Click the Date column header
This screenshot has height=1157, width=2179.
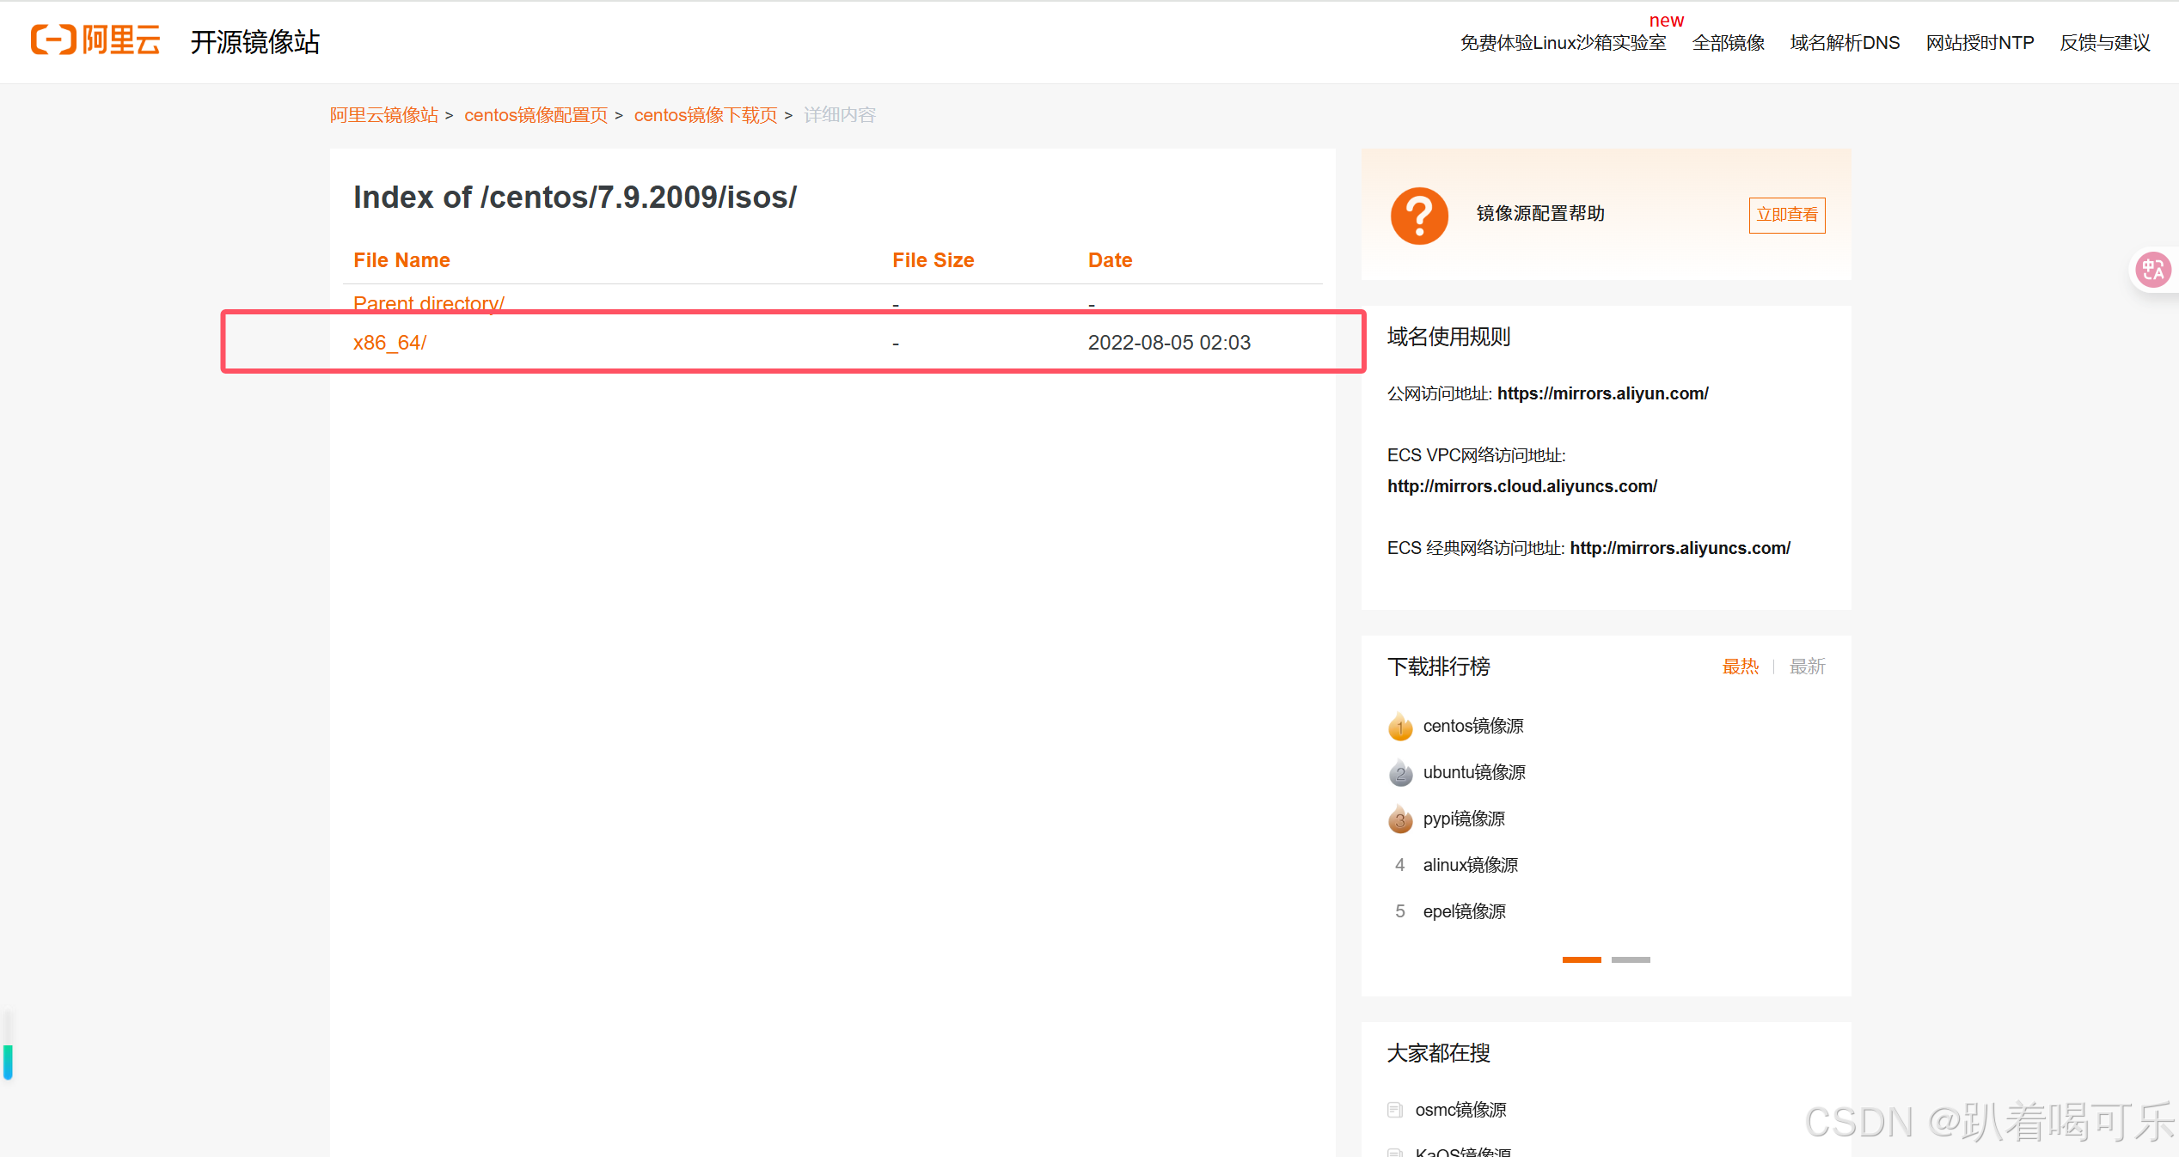point(1110,260)
